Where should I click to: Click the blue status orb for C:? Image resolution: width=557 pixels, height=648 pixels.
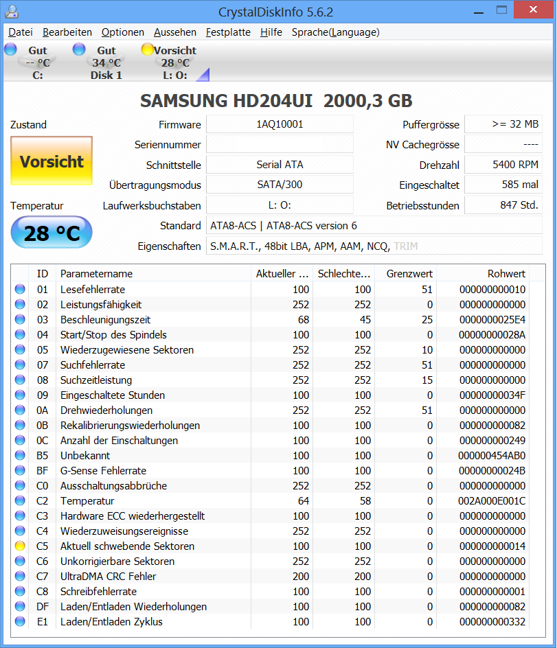10,49
